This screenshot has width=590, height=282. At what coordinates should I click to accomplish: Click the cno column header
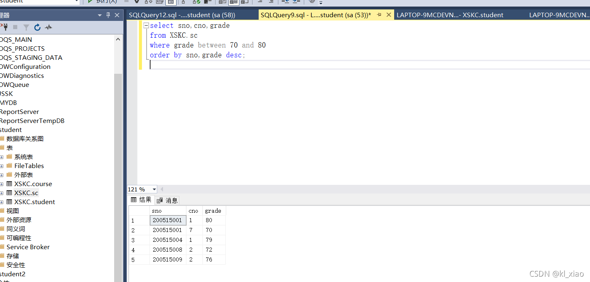click(x=194, y=211)
